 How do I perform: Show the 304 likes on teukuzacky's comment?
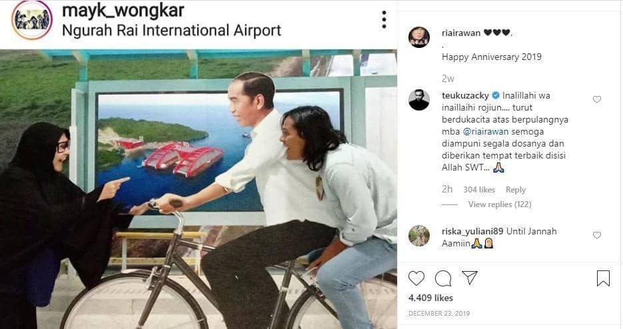coord(479,190)
